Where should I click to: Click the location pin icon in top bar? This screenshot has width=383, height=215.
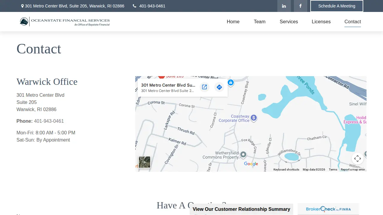[x=22, y=6]
